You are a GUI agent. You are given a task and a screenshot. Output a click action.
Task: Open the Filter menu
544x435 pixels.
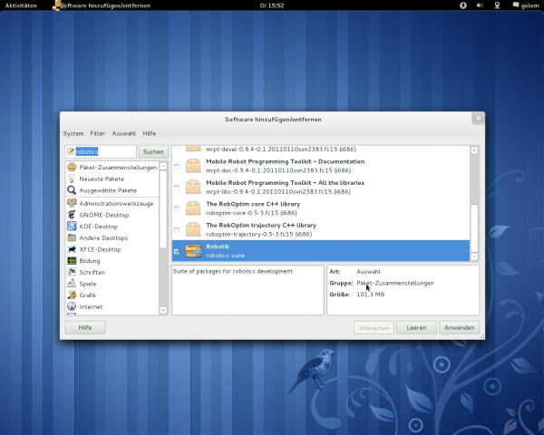98,133
